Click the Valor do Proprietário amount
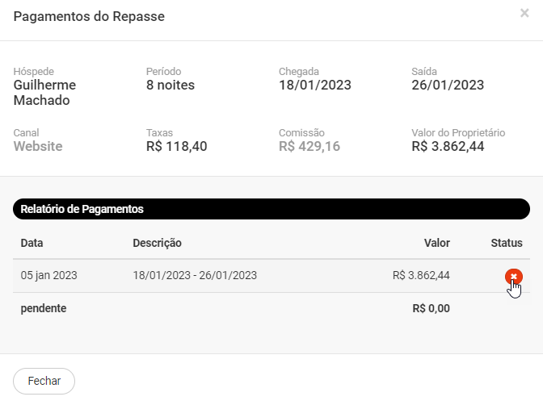This screenshot has width=543, height=405. [448, 146]
